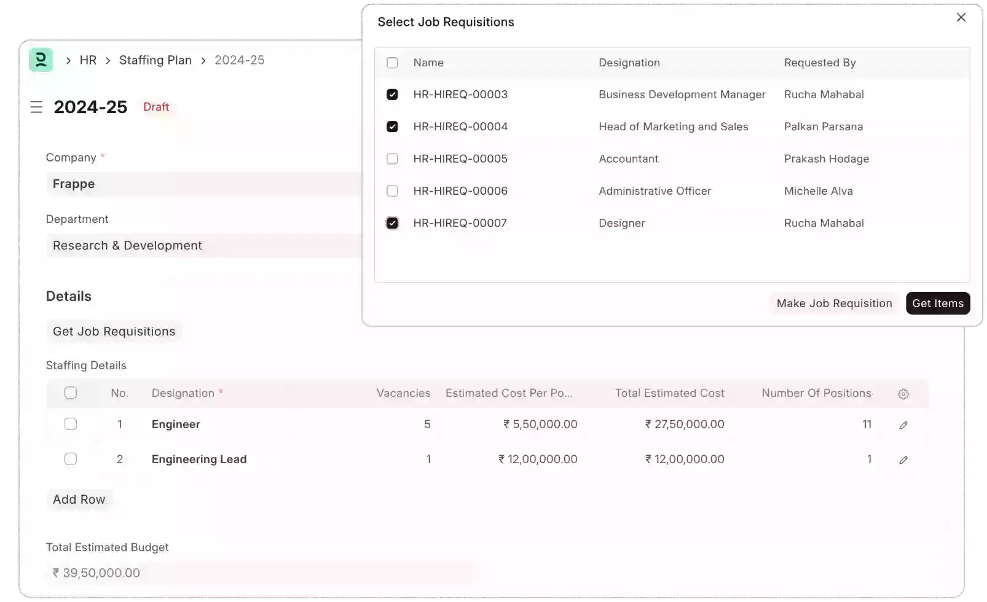Check the HR-HIREQ-00005 Accountant requisition
Screen dimensions: 987x602
tap(392, 158)
